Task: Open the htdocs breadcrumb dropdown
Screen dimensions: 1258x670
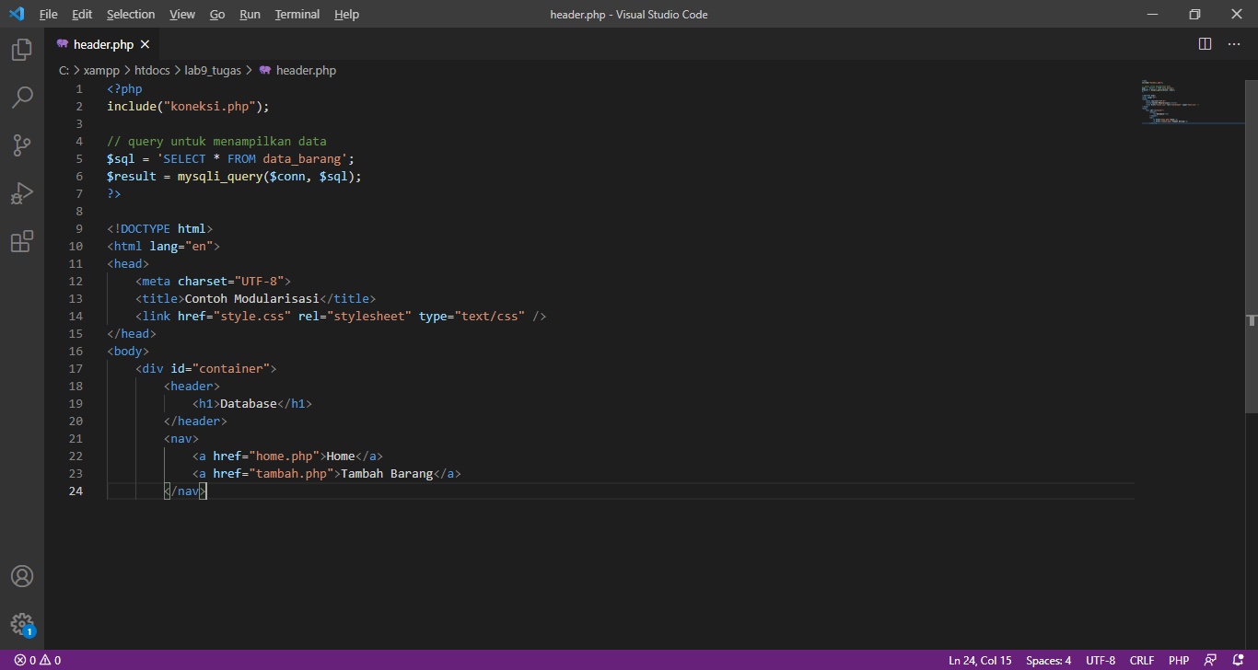Action: point(152,69)
